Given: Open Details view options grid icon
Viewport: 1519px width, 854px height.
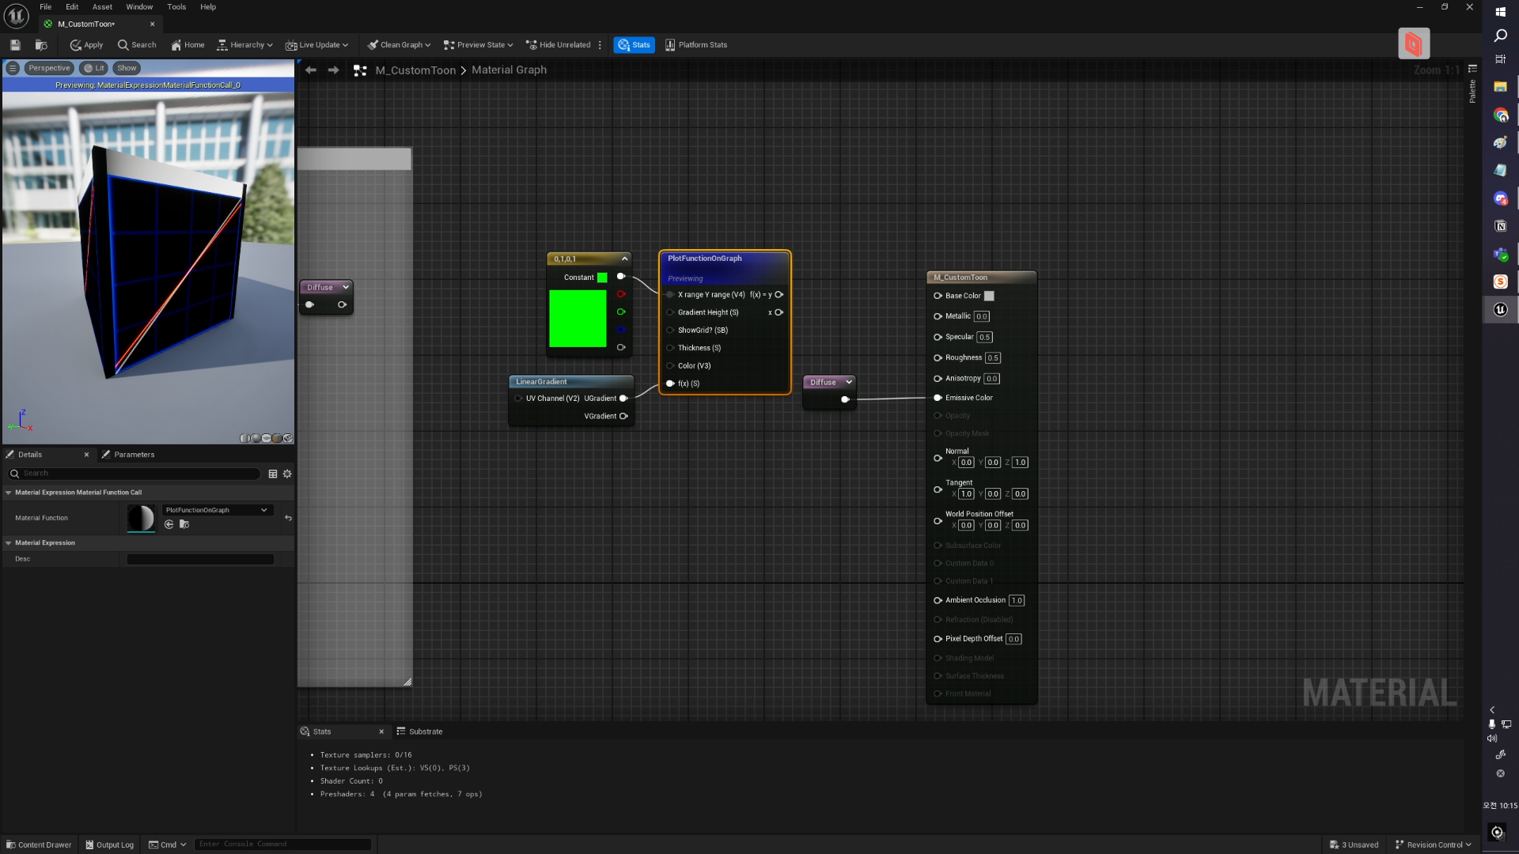Looking at the screenshot, I should pyautogui.click(x=273, y=474).
